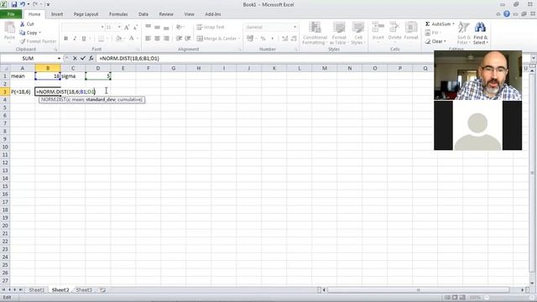The width and height of the screenshot is (537, 302).
Task: Switch to the Review tab
Action: (166, 14)
